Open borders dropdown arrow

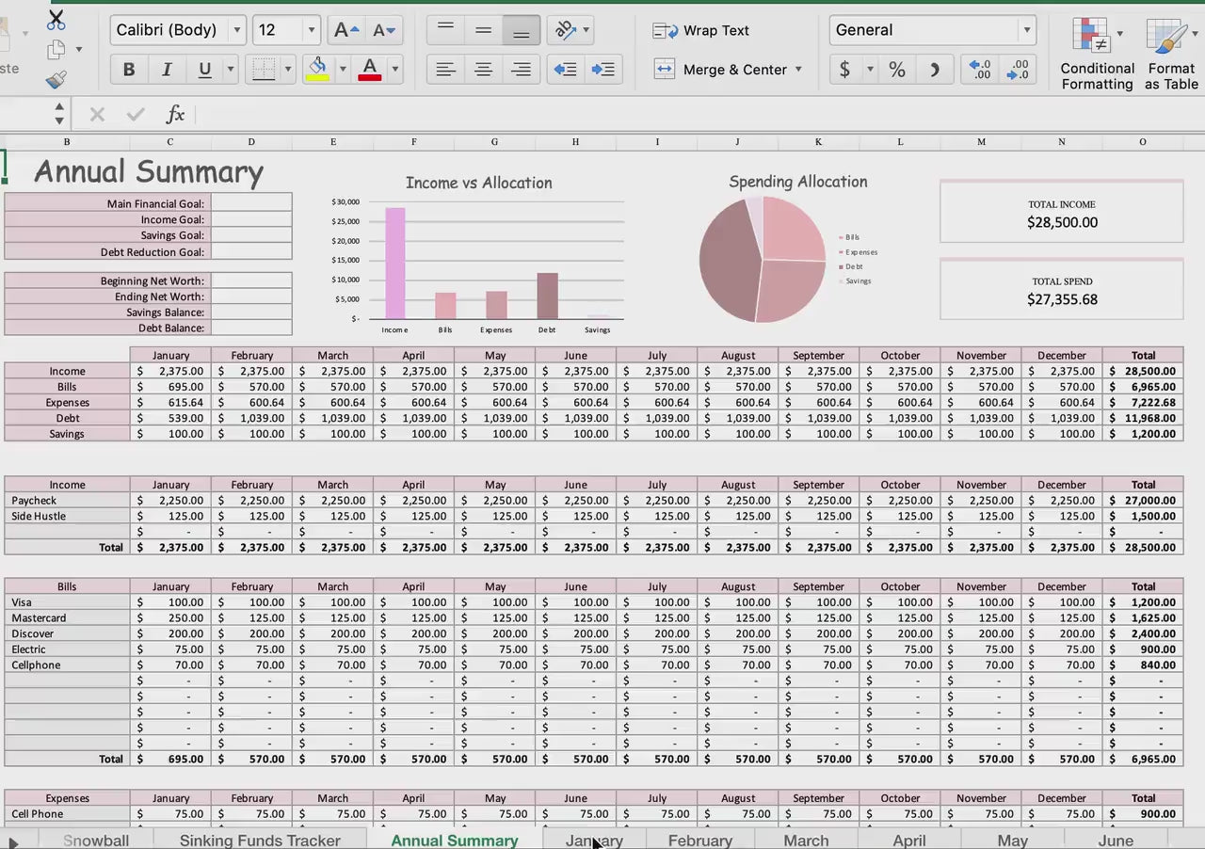(288, 69)
